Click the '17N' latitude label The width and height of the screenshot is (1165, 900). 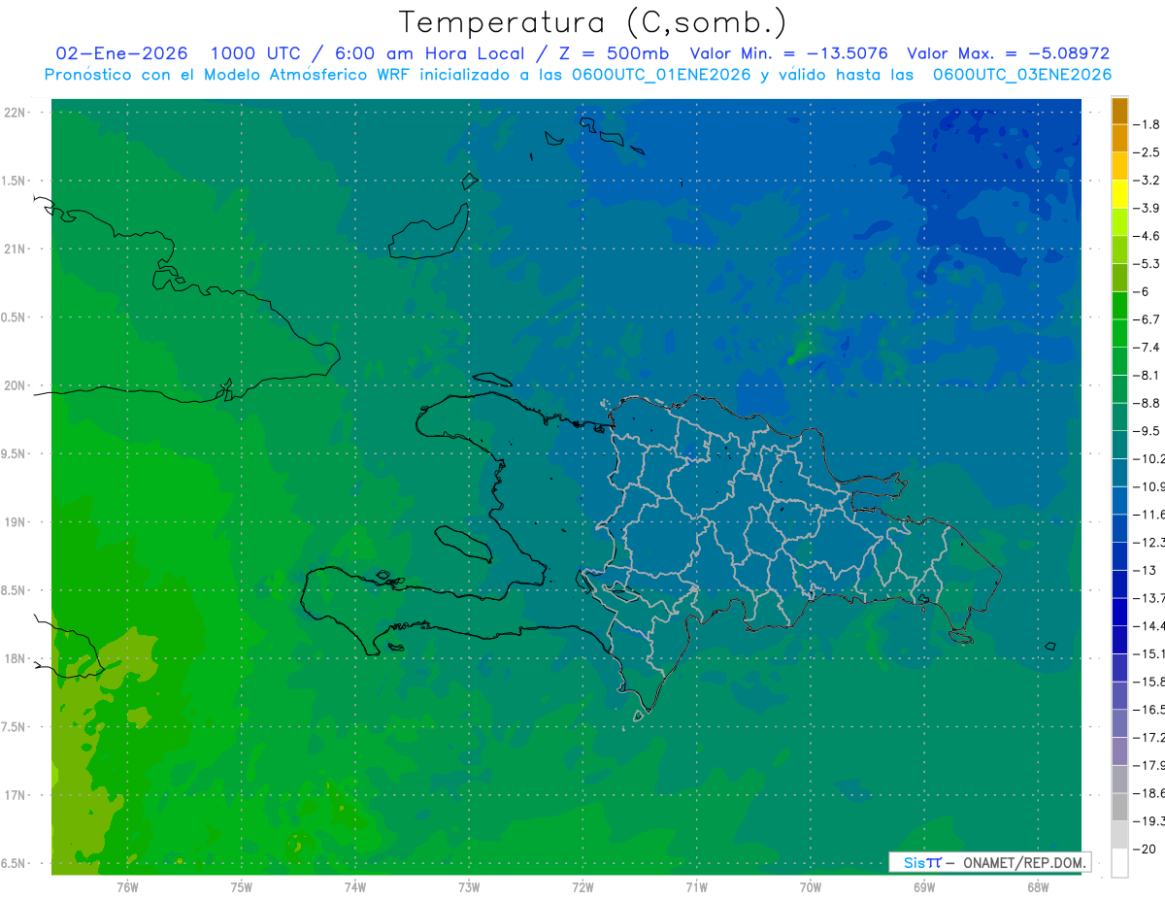(x=17, y=795)
